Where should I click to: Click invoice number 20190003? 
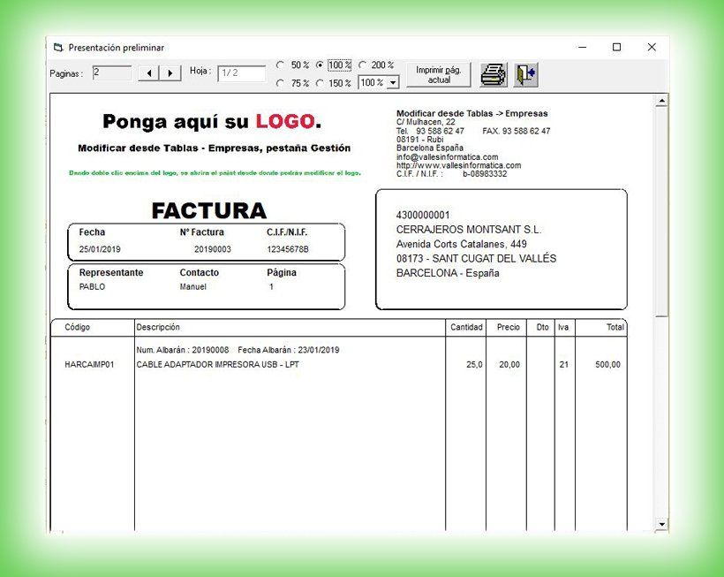click(x=213, y=249)
